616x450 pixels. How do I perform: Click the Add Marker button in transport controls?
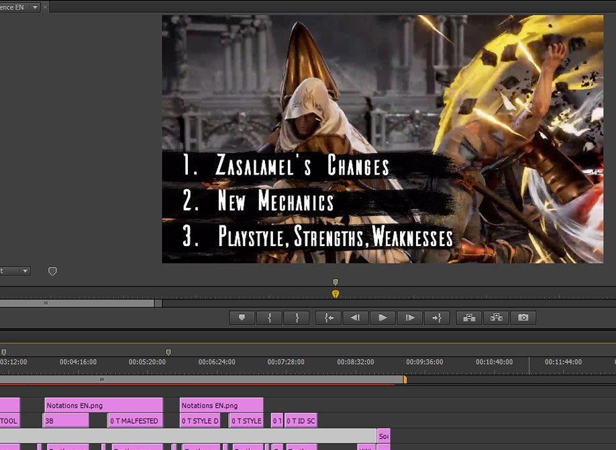tap(242, 318)
